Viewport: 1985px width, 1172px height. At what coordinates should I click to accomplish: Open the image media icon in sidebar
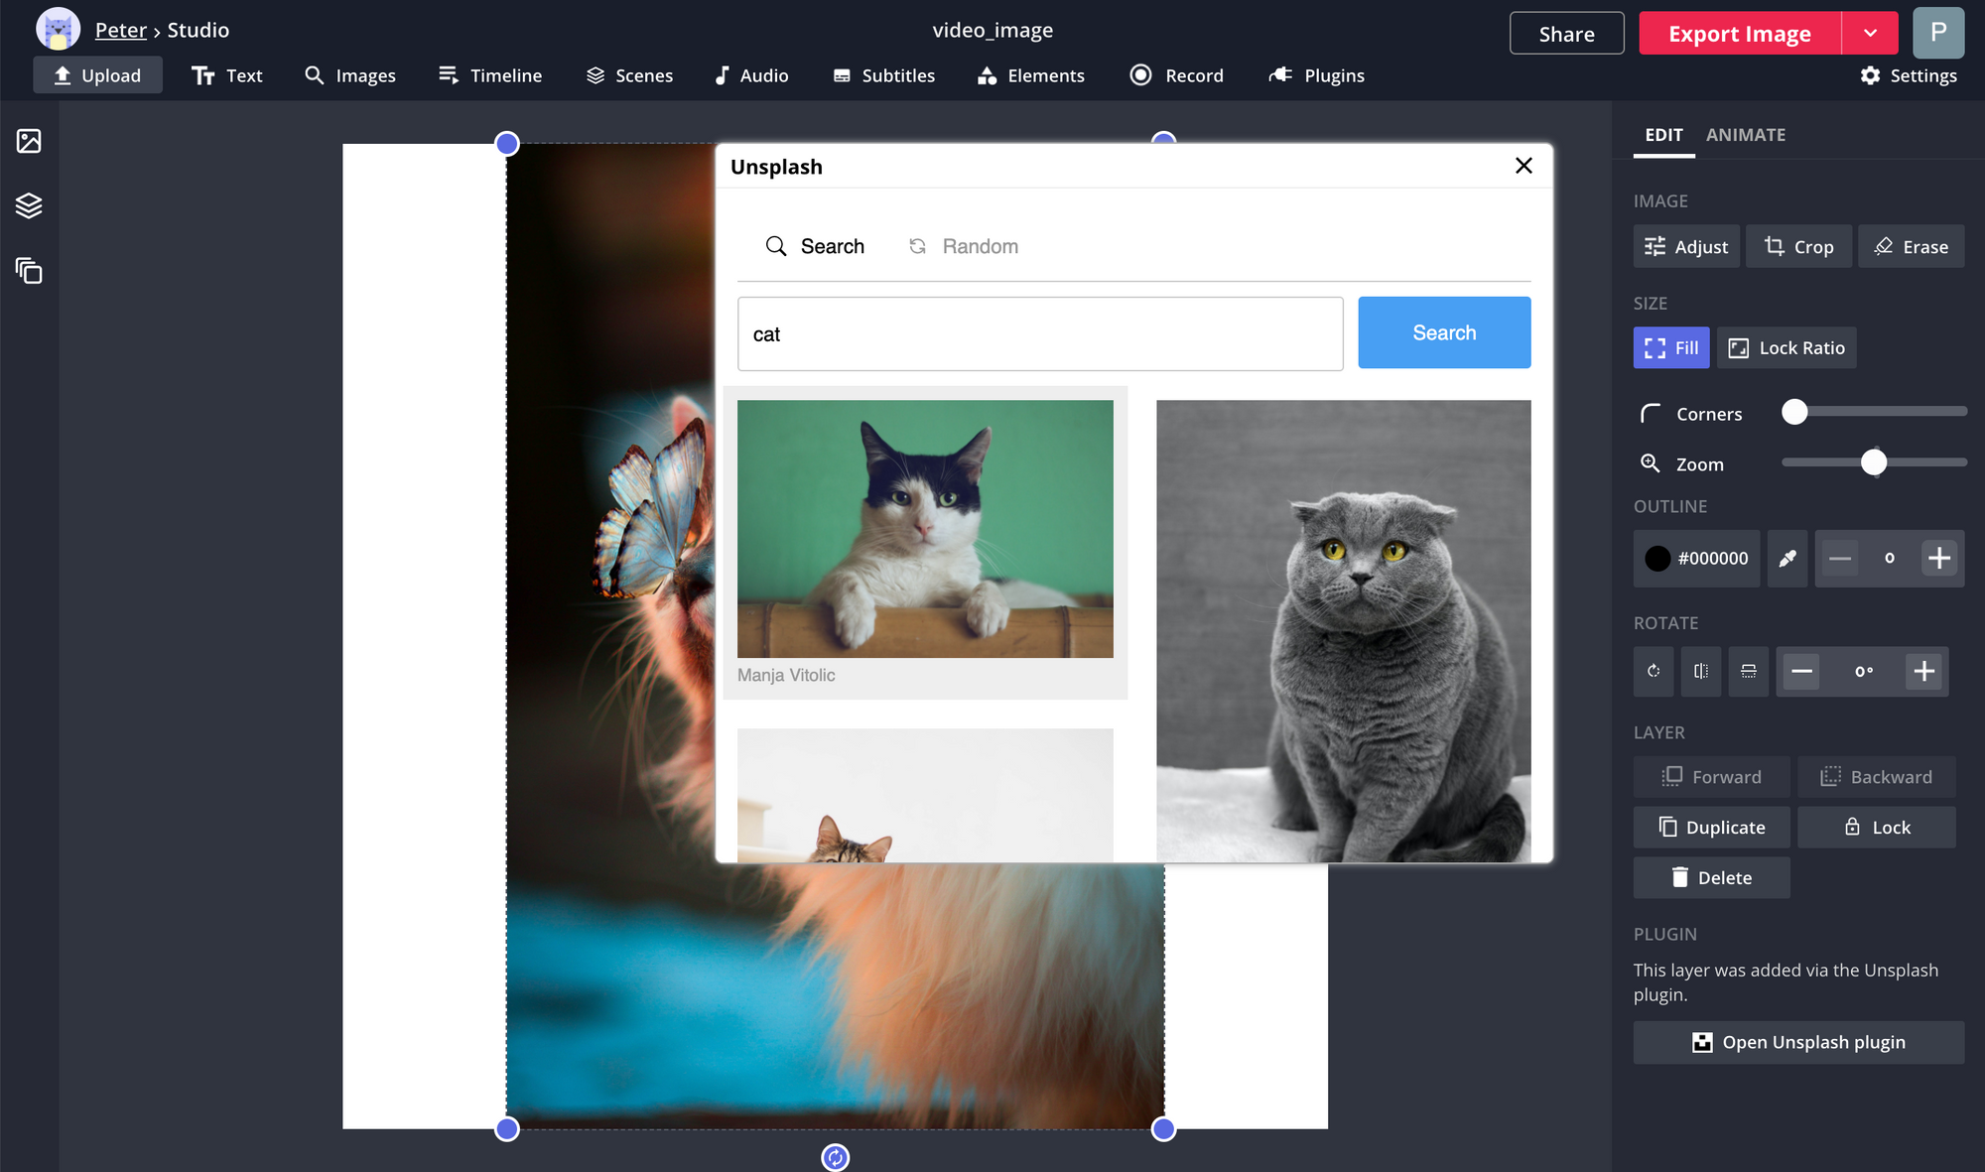pos(29,141)
